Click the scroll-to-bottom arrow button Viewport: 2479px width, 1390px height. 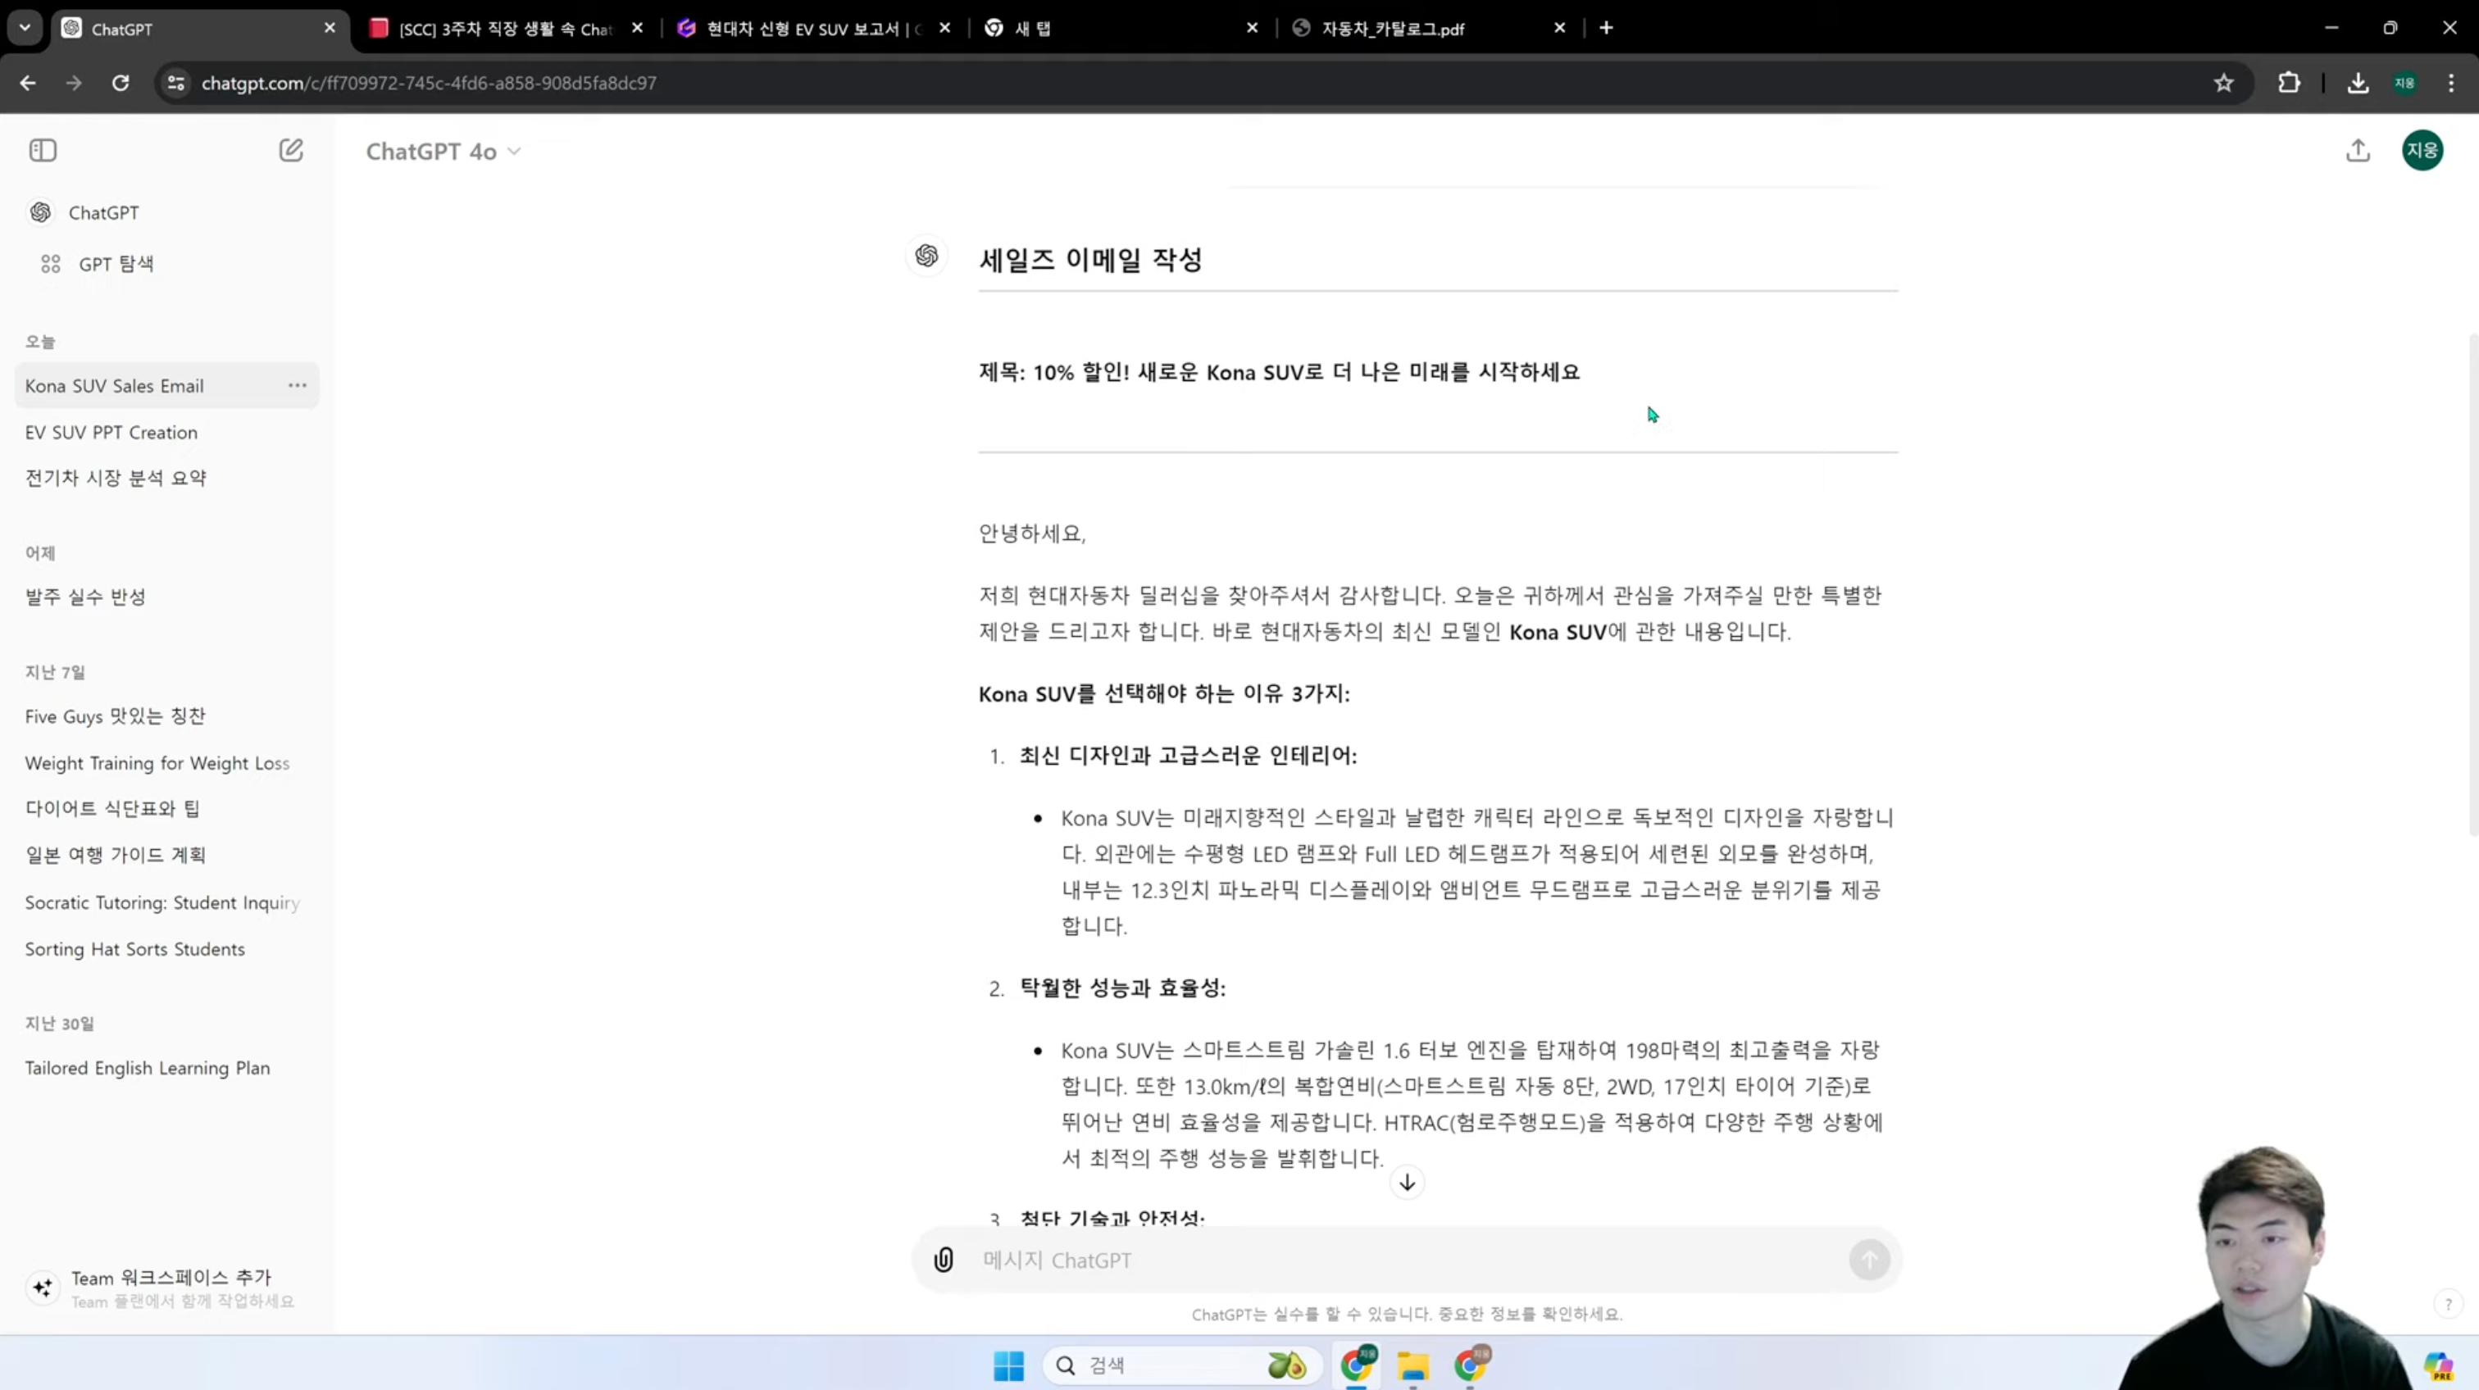(1407, 1182)
